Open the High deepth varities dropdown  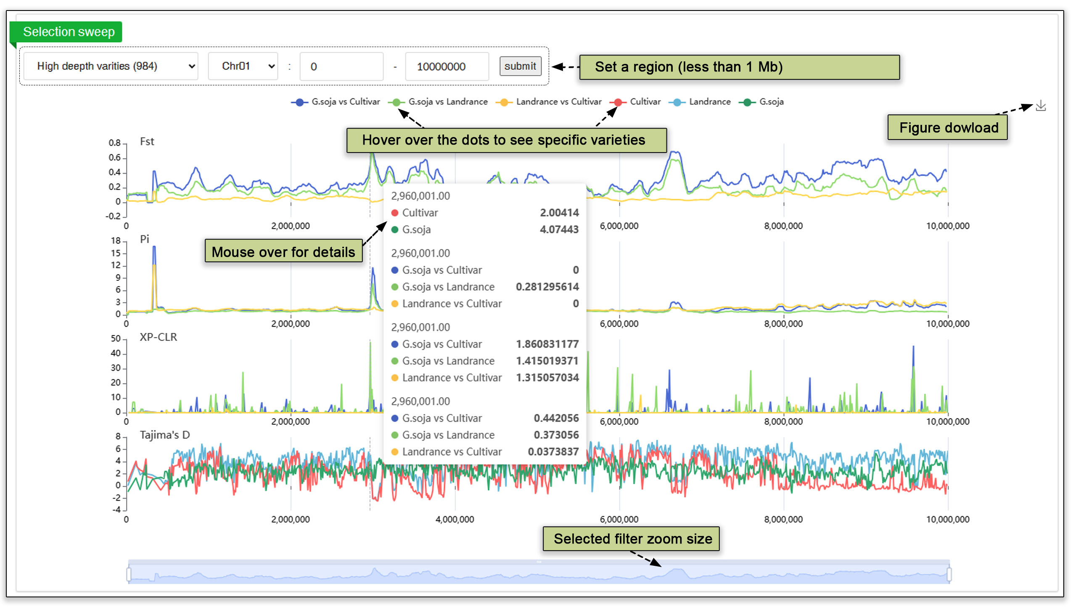coord(111,66)
